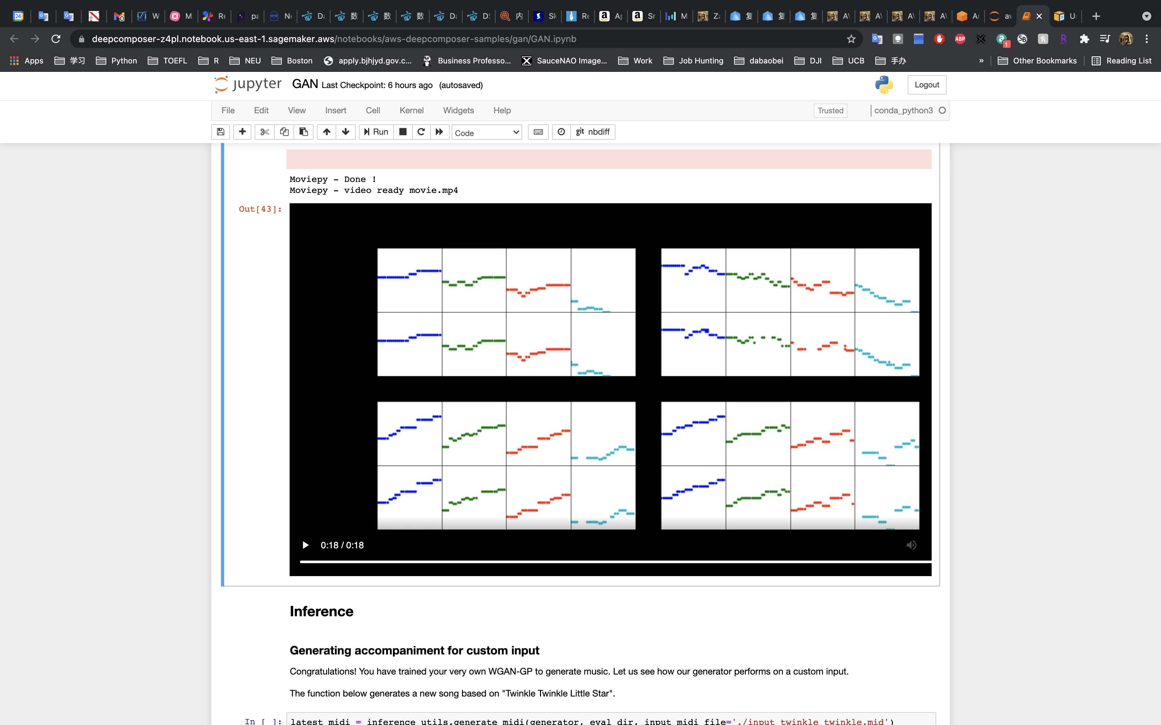Viewport: 1161px width, 725px height.
Task: Open the Kernel menu
Action: click(411, 110)
